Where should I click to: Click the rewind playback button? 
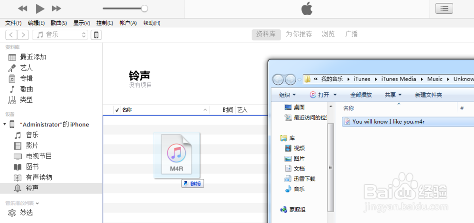pyautogui.click(x=22, y=9)
